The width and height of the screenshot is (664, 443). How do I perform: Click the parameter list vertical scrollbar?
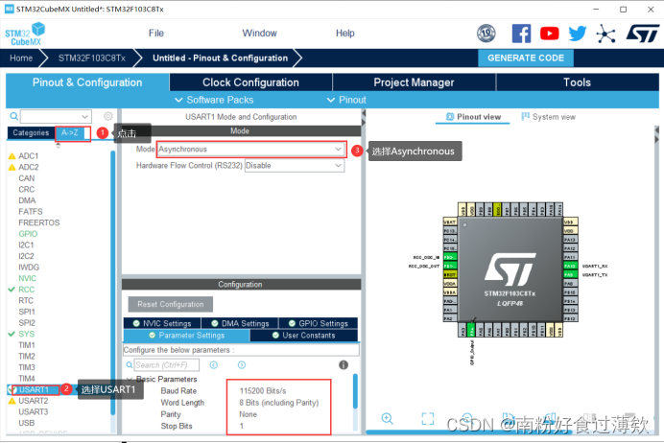point(355,391)
